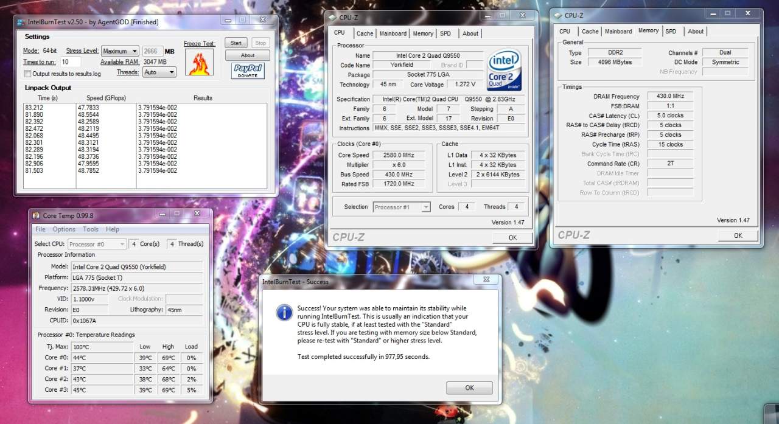Image resolution: width=779 pixels, height=424 pixels.
Task: Click the FSB:DRAM 1:1 value
Action: (670, 106)
